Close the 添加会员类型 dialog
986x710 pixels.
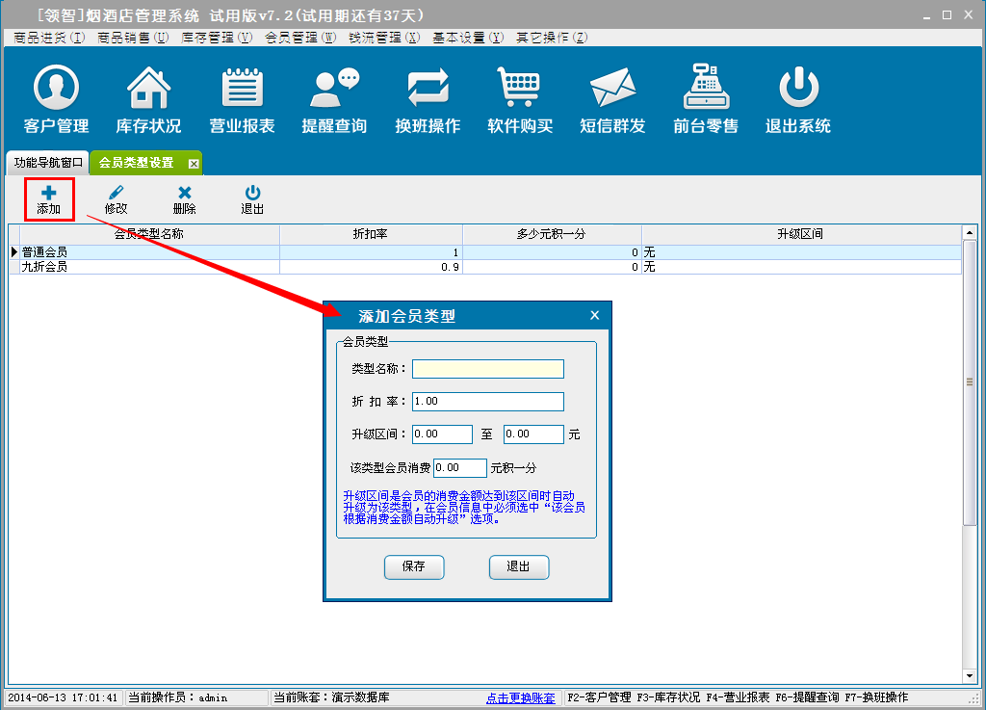point(594,315)
